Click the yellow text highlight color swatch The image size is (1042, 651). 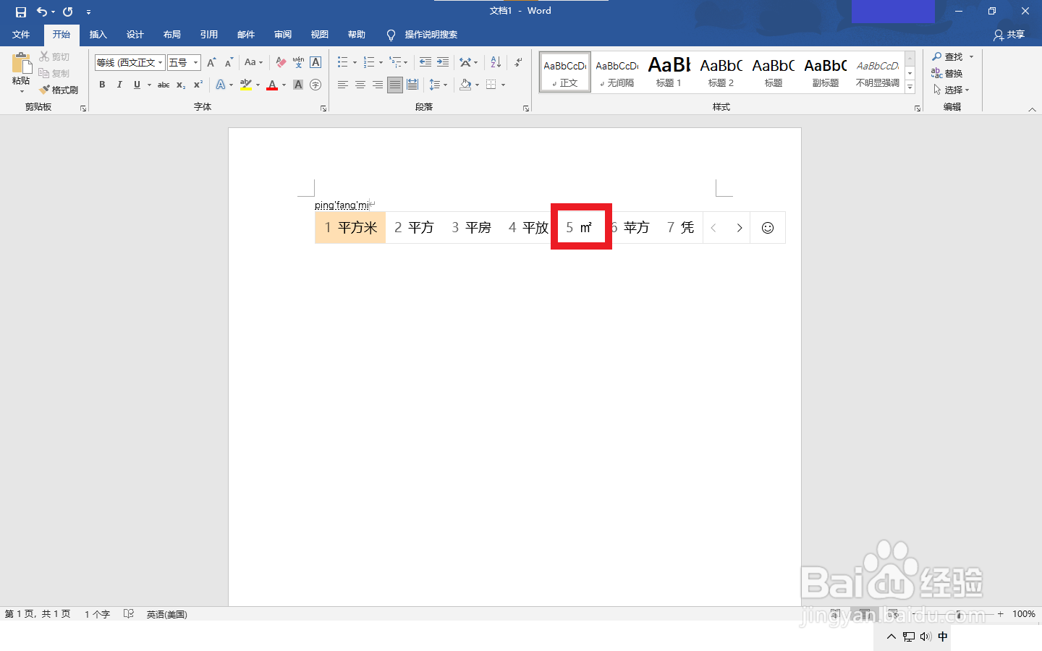[246, 88]
